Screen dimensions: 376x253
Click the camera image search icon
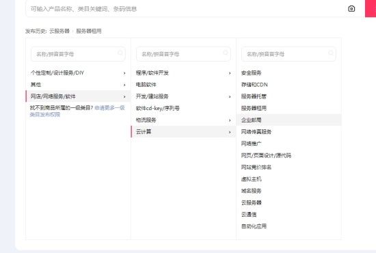click(351, 9)
